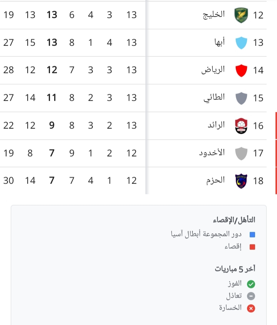
Task: Select the الرائد team name
Action: [215, 126]
